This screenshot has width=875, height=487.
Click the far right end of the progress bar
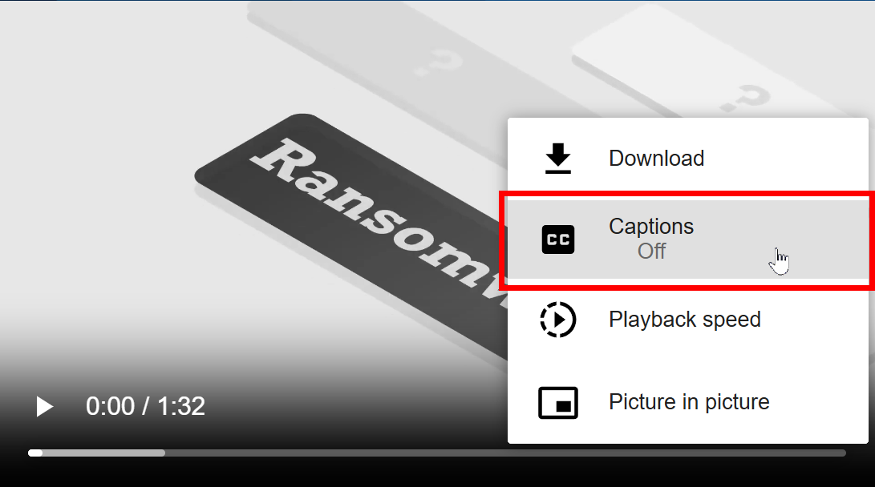tap(844, 453)
